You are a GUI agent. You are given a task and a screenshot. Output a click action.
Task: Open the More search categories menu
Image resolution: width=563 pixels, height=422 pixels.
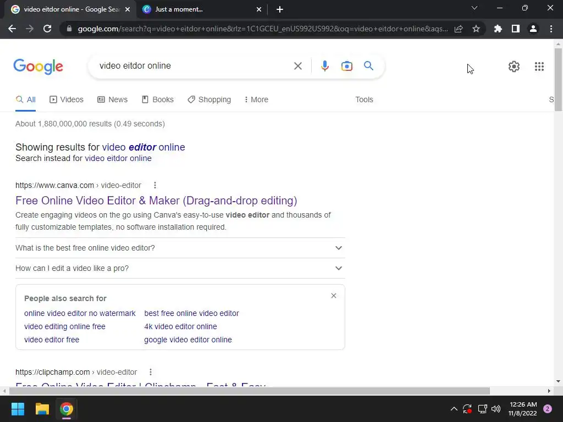tap(256, 100)
